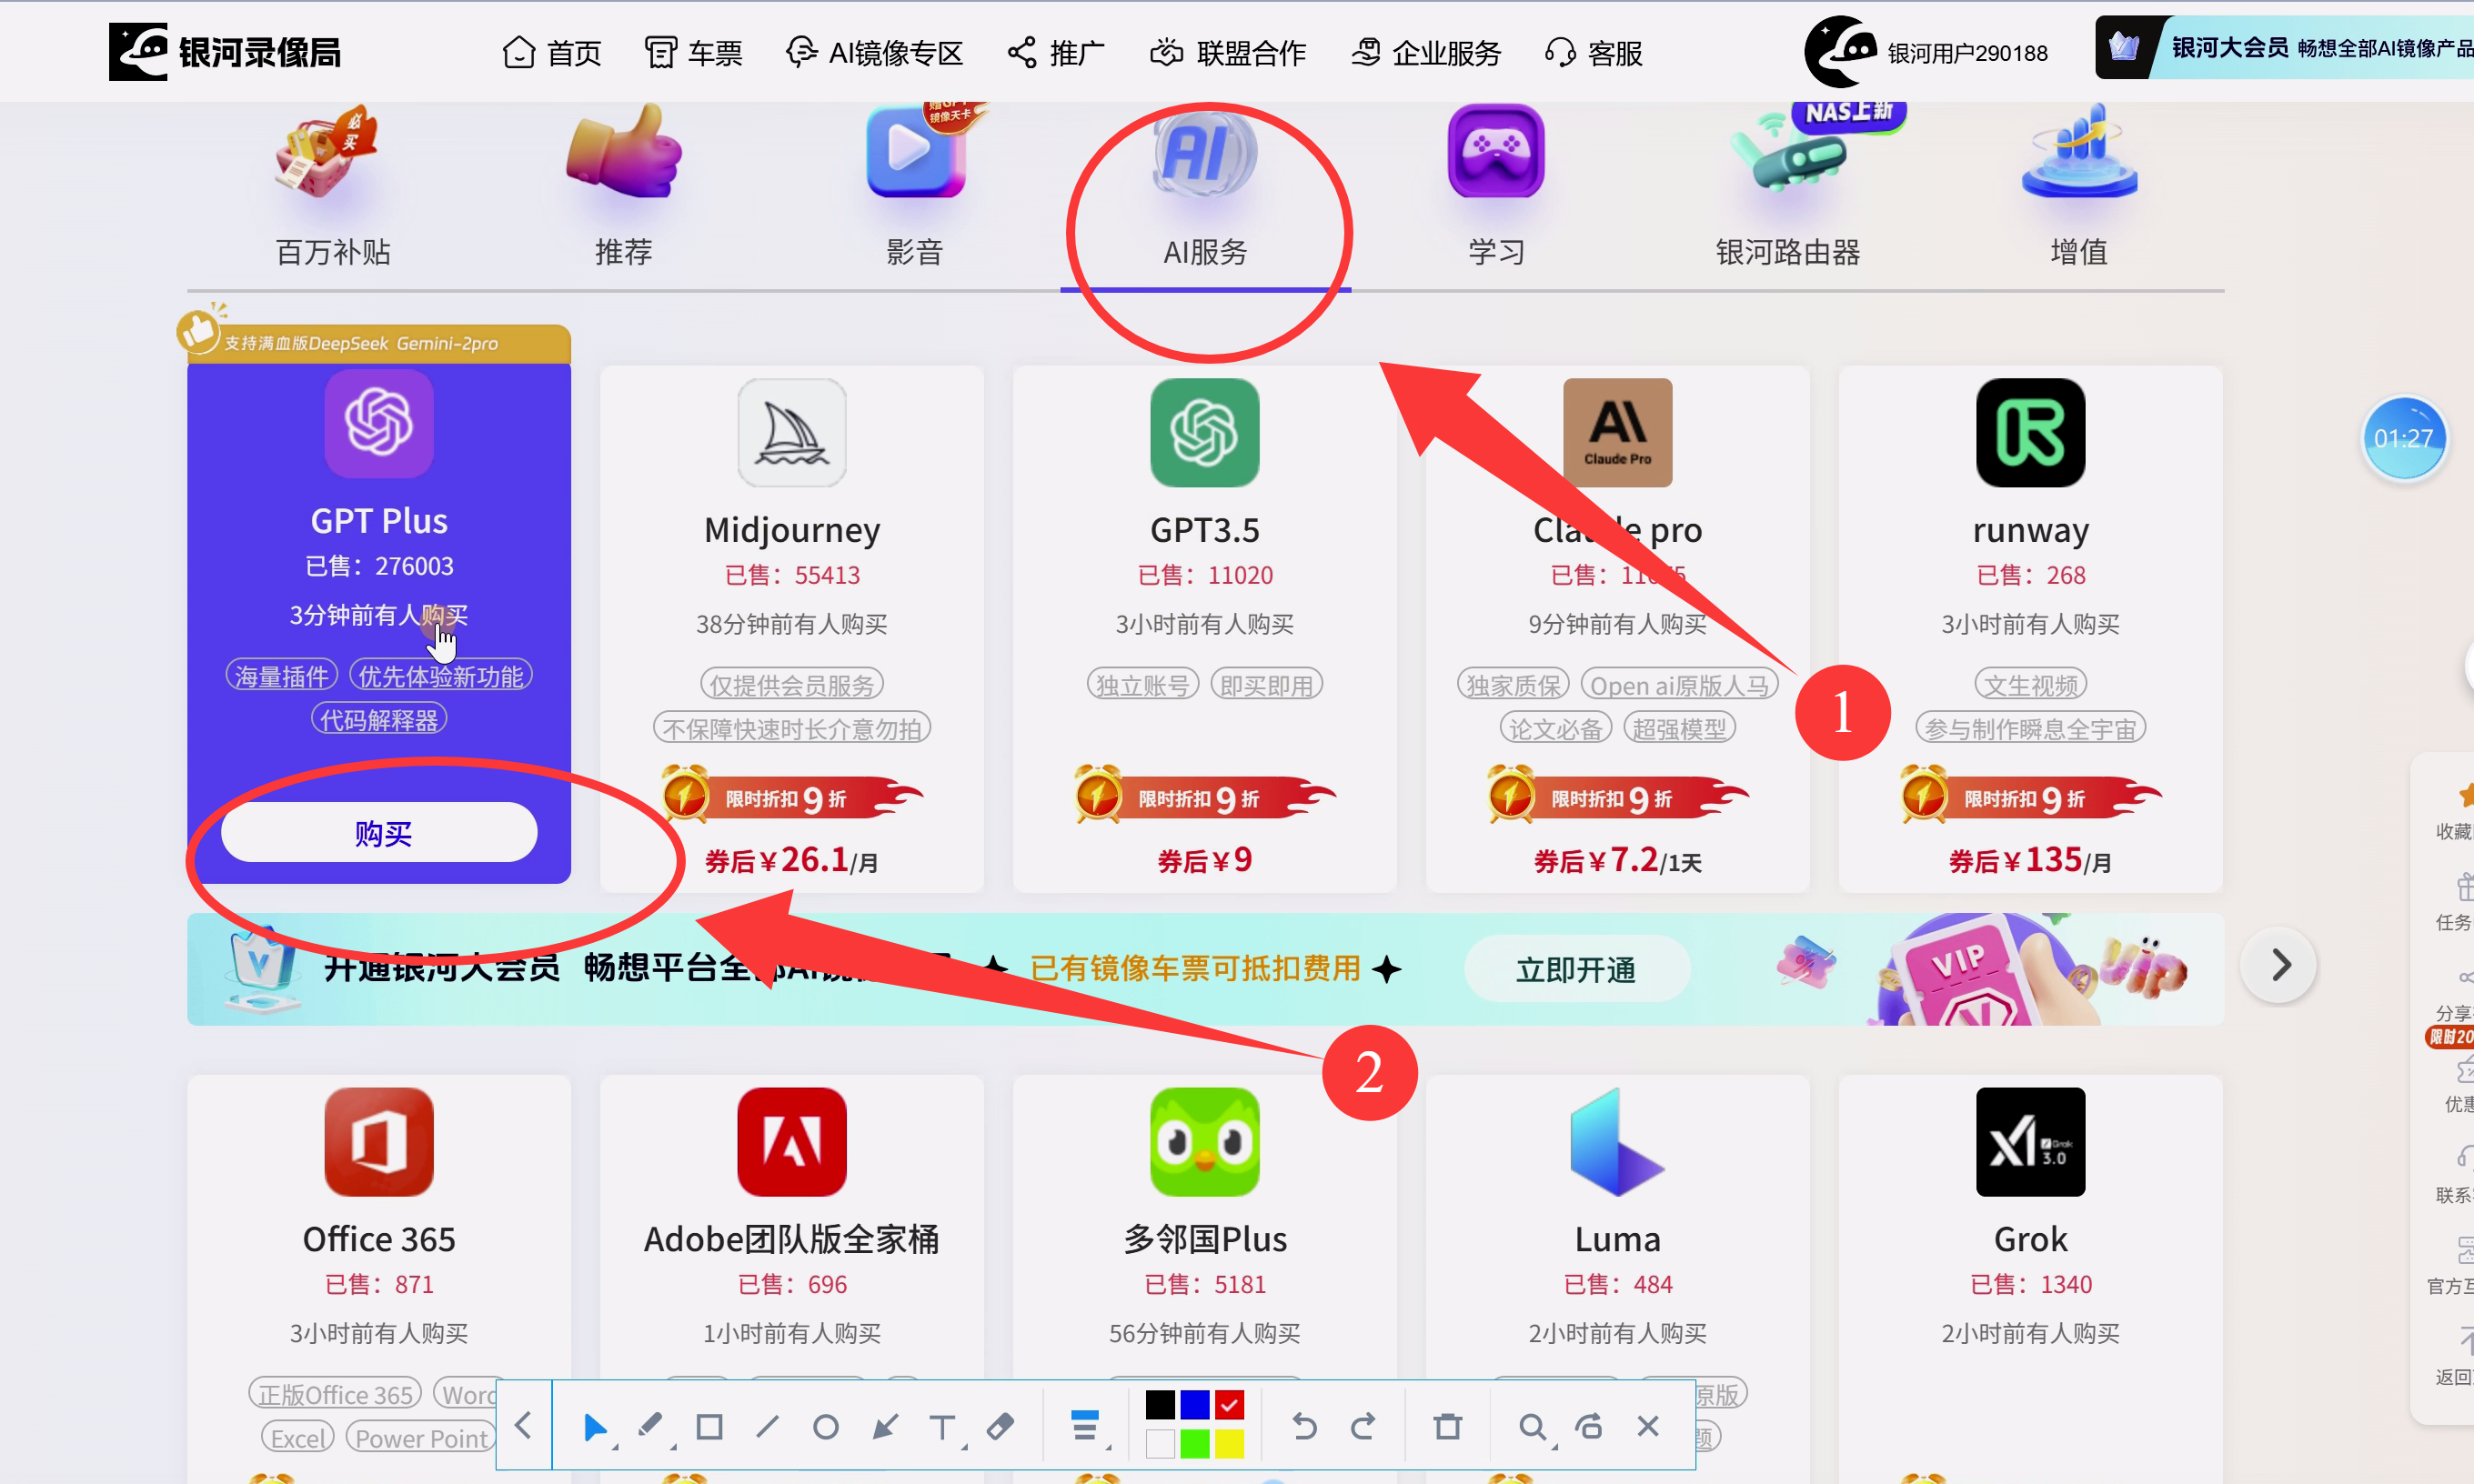
Task: Delete annotations with the trash icon
Action: 1447,1426
